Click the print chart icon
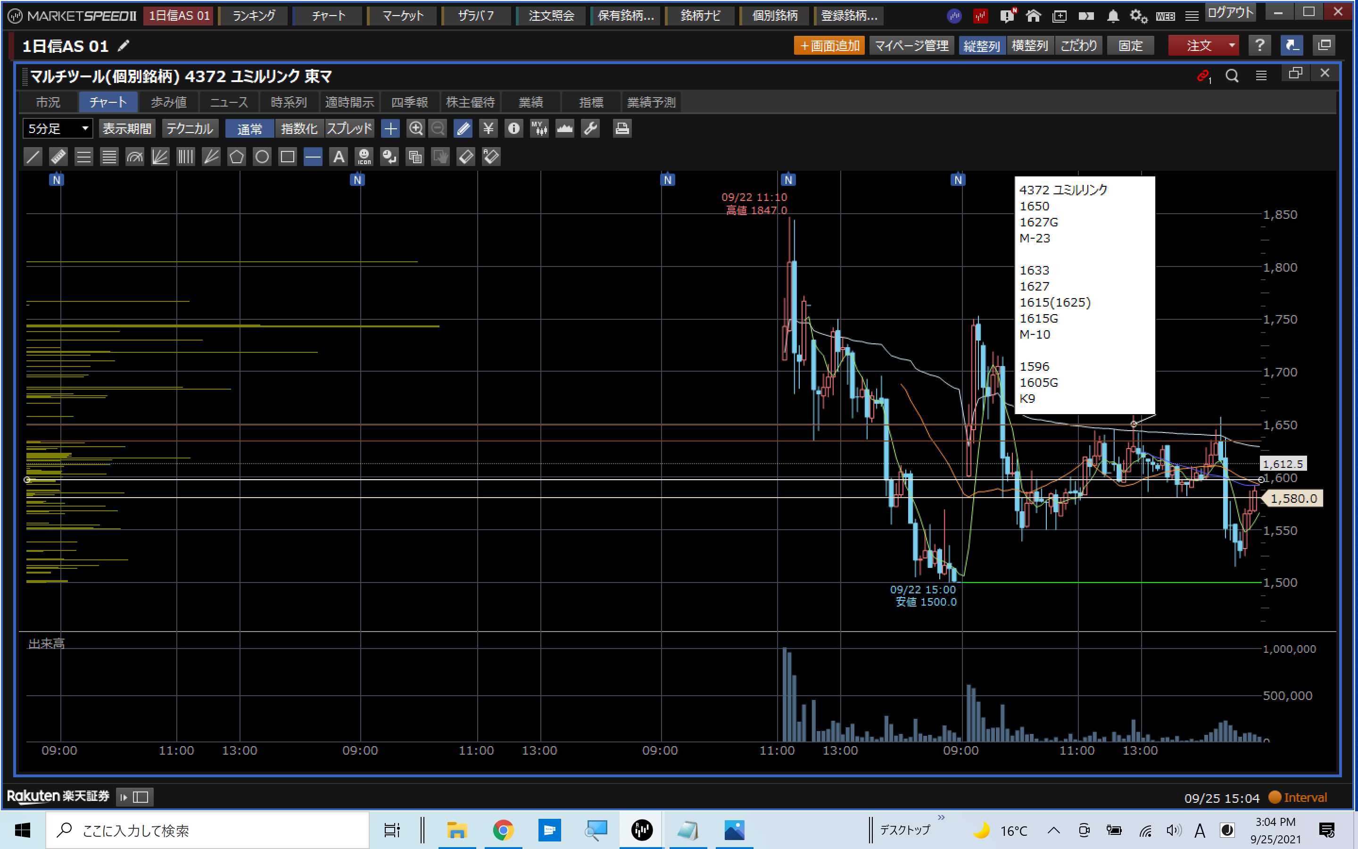Image resolution: width=1358 pixels, height=849 pixels. point(621,129)
